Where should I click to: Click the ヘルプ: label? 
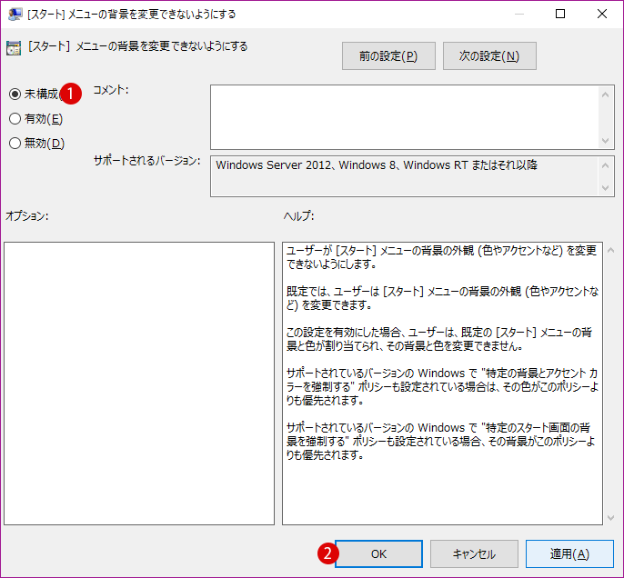[299, 216]
